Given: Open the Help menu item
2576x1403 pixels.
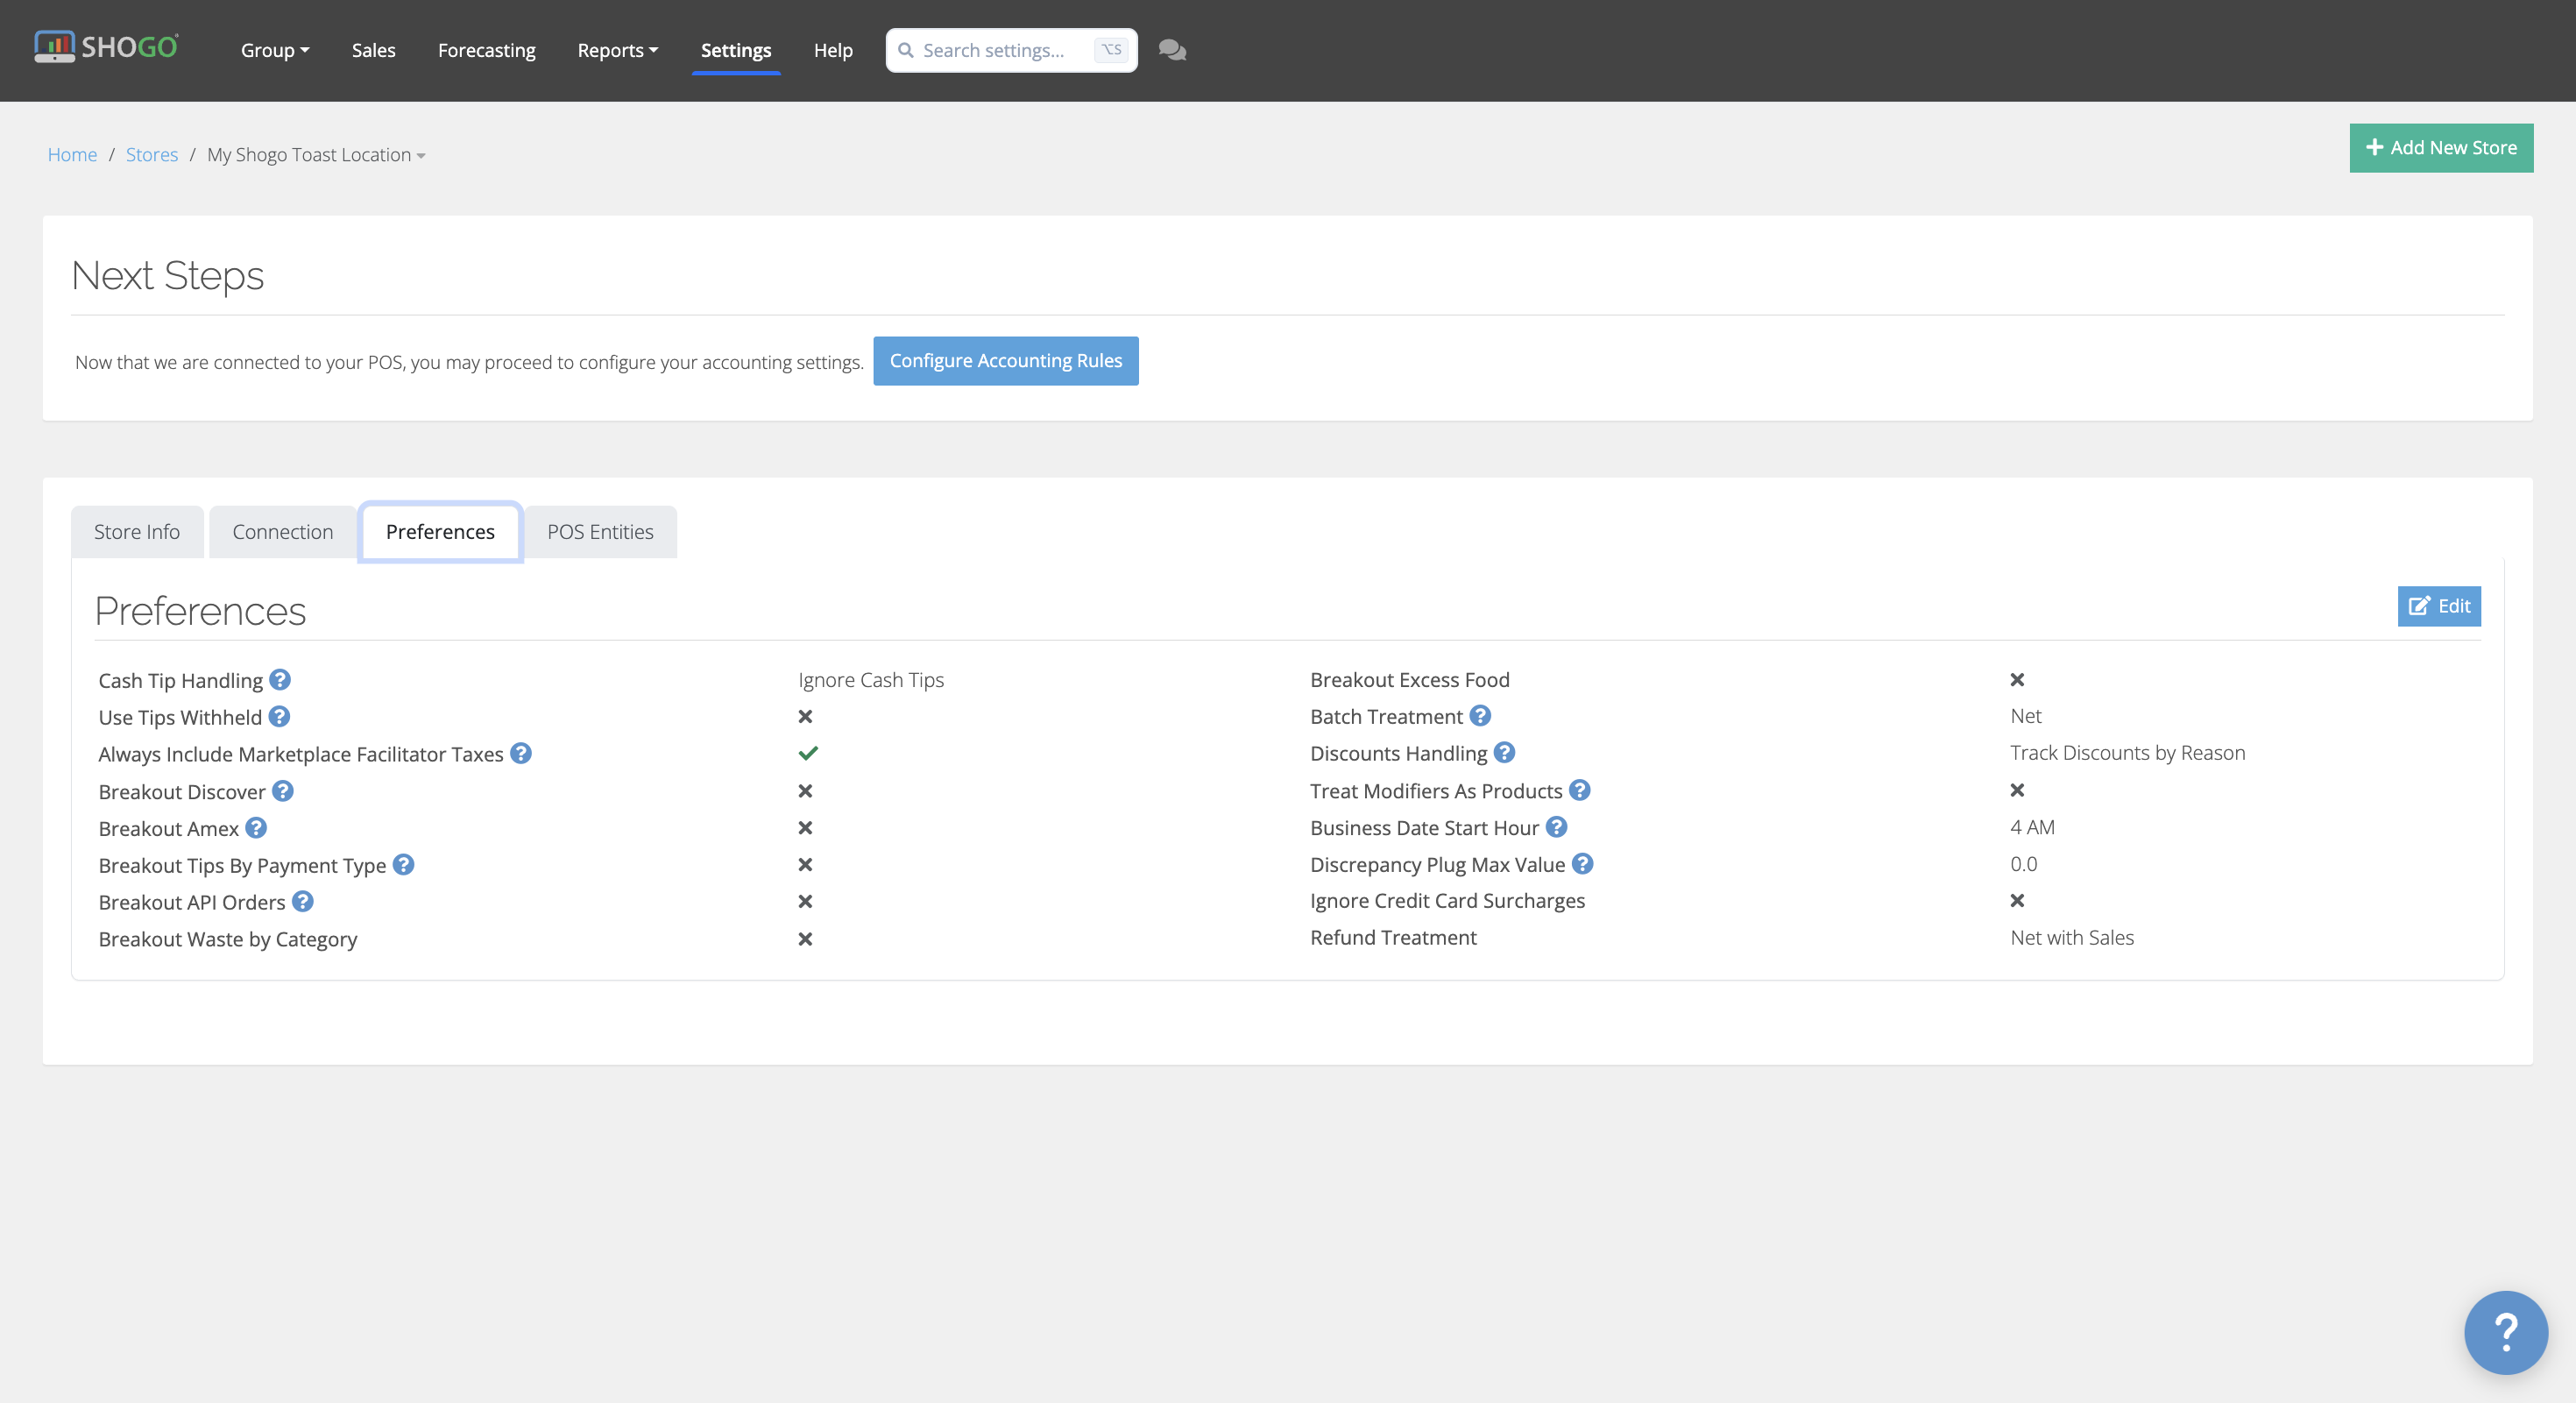Looking at the screenshot, I should (833, 50).
